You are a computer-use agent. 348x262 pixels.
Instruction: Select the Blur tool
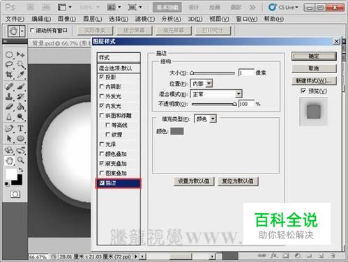(9, 116)
